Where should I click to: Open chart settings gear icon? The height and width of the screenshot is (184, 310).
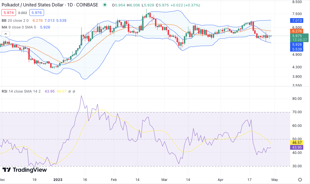pyautogui.click(x=300, y=180)
